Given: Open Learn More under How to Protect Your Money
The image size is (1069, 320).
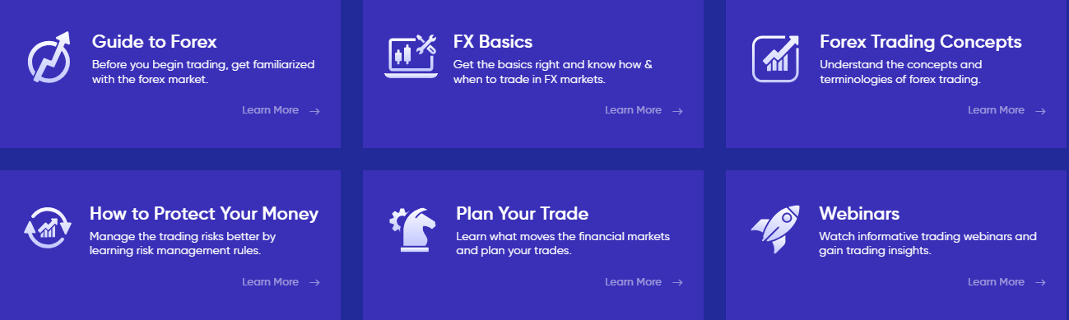Looking at the screenshot, I should tap(270, 282).
